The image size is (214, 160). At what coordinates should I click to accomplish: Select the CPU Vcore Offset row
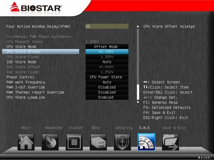(x=41, y=52)
